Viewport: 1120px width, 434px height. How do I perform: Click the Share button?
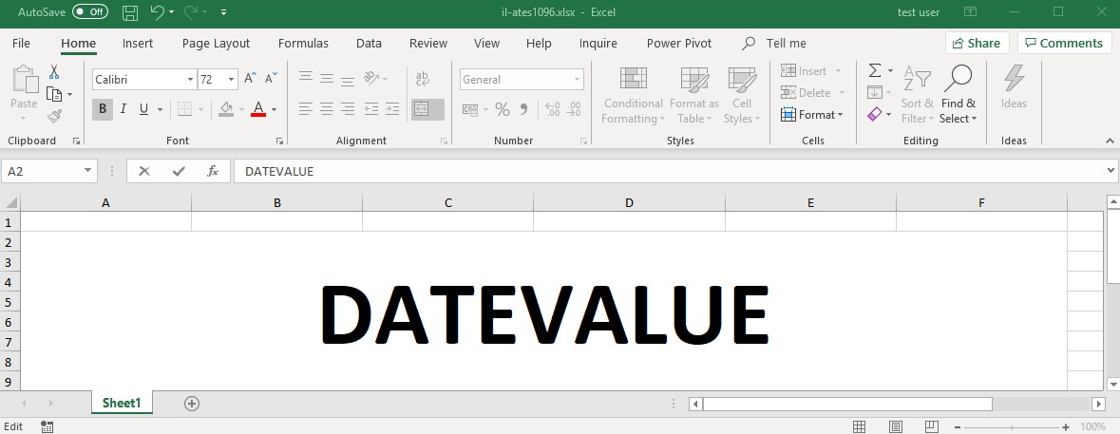click(977, 43)
